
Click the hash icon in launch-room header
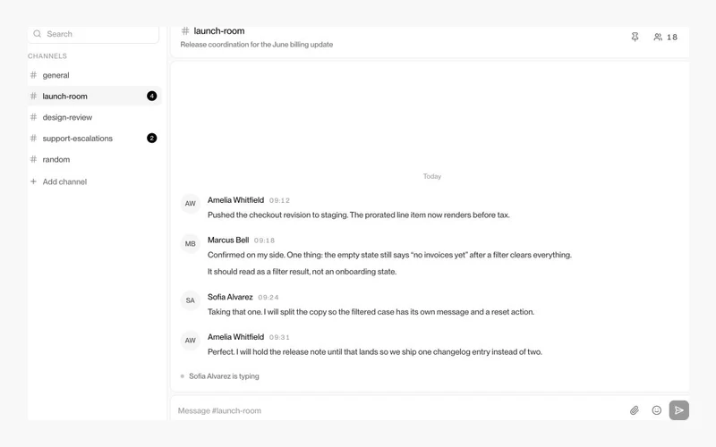(x=185, y=30)
